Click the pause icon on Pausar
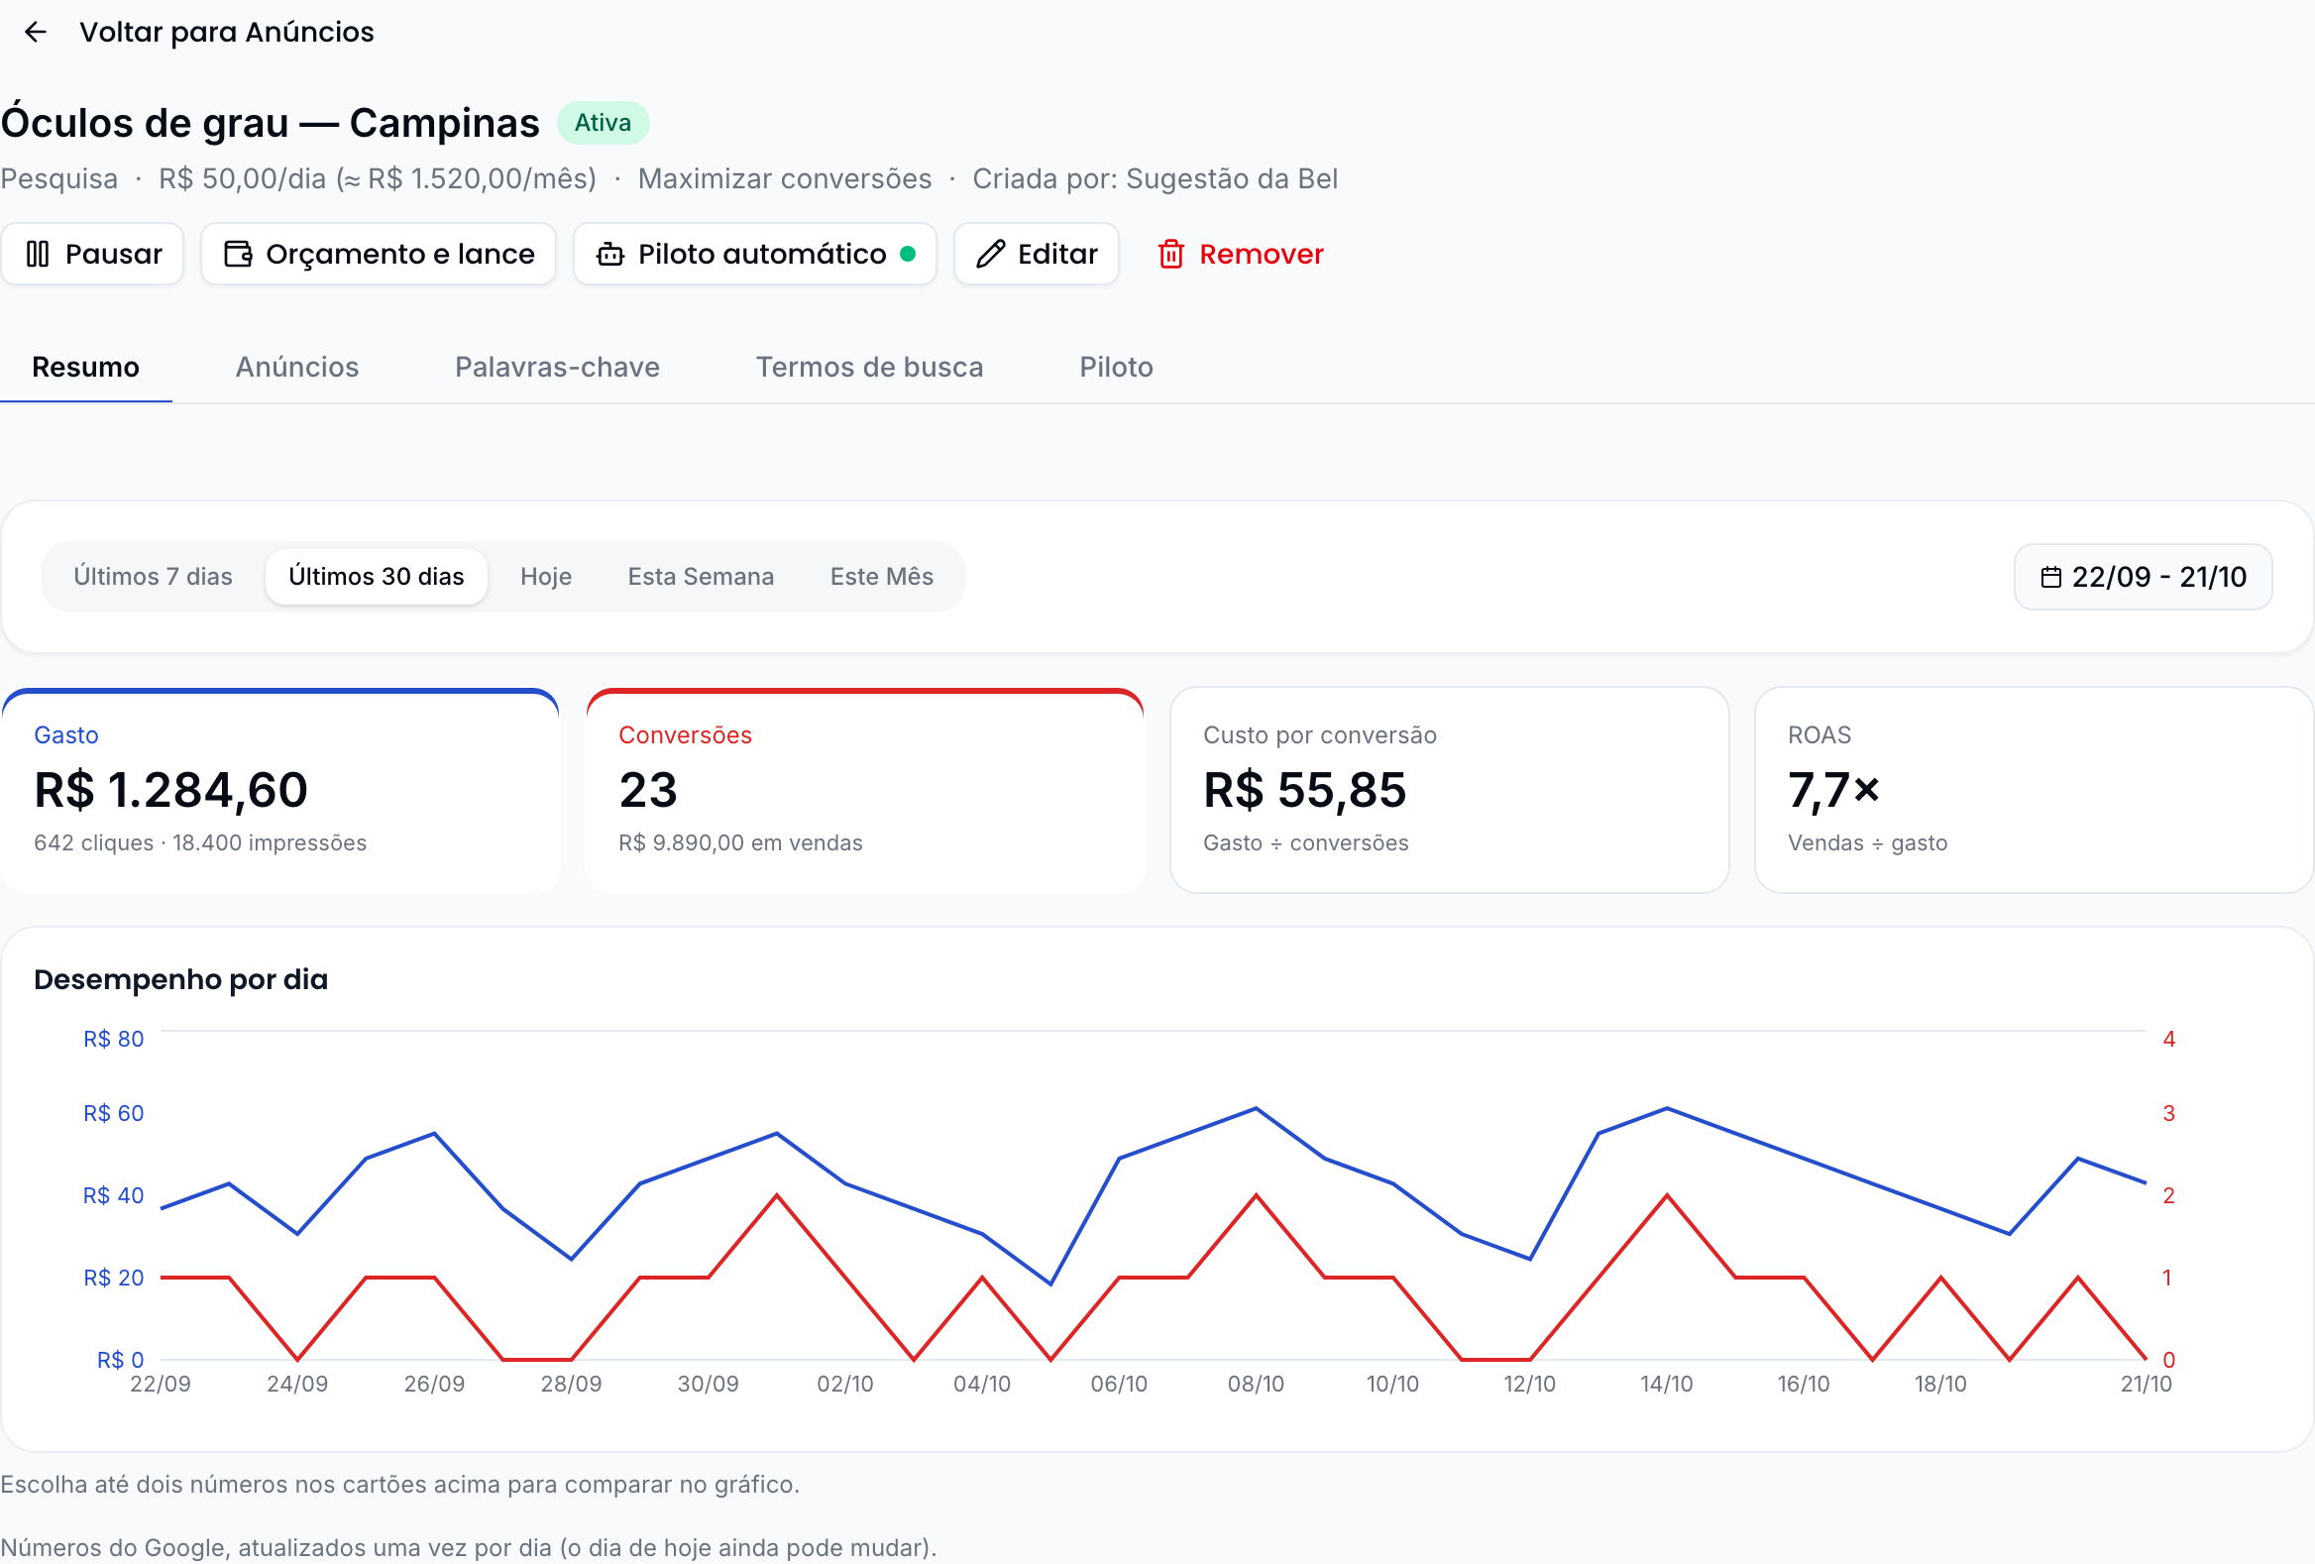The image size is (2315, 1564). (x=38, y=254)
